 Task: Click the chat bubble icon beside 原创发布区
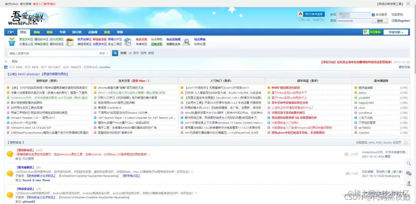click(10, 154)
